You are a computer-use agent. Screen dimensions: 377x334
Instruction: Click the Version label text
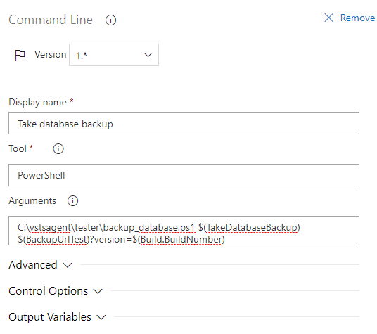(50, 55)
